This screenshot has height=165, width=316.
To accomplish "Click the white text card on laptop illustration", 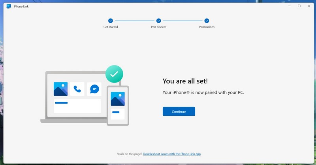I will (77, 106).
